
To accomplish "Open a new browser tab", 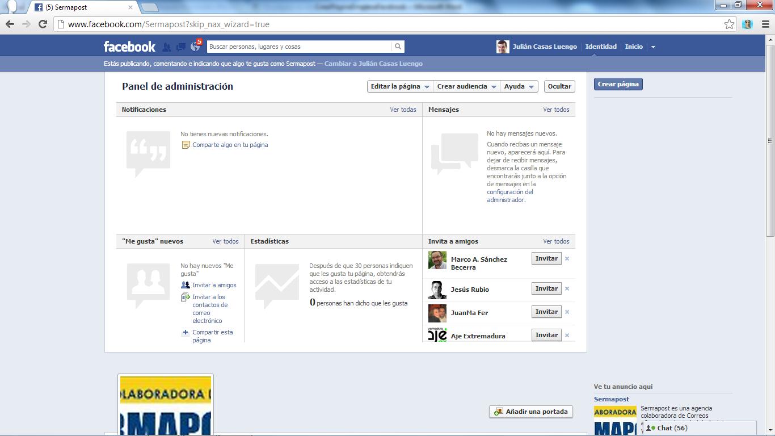I will pyautogui.click(x=149, y=7).
